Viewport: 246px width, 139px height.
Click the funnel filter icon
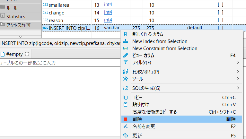125,62
